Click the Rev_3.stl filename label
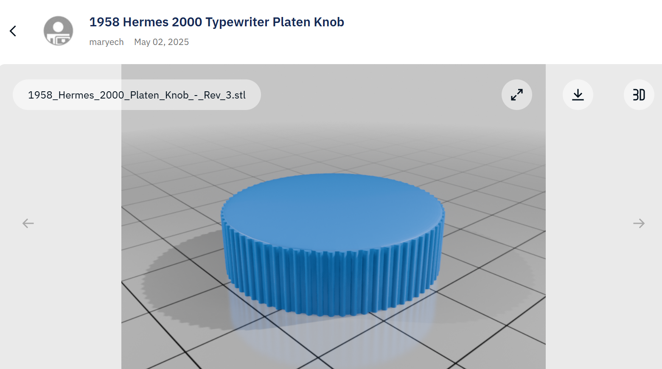This screenshot has width=662, height=369. [x=137, y=95]
